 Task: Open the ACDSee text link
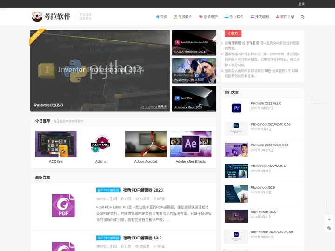(x=56, y=162)
